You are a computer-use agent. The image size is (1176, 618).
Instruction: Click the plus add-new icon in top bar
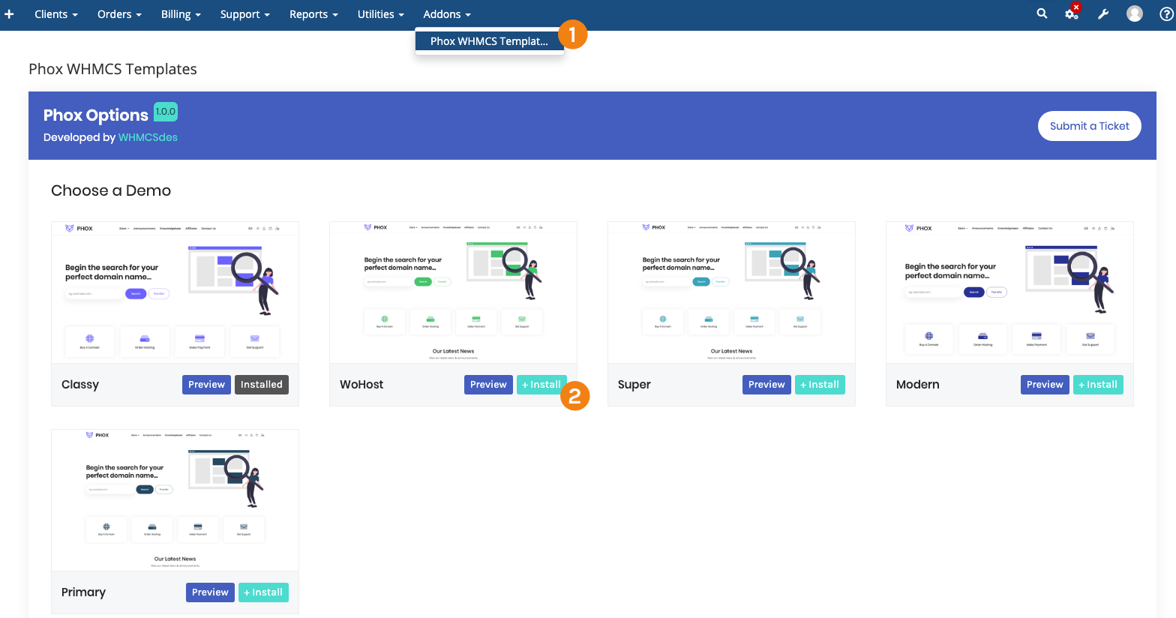(x=9, y=14)
